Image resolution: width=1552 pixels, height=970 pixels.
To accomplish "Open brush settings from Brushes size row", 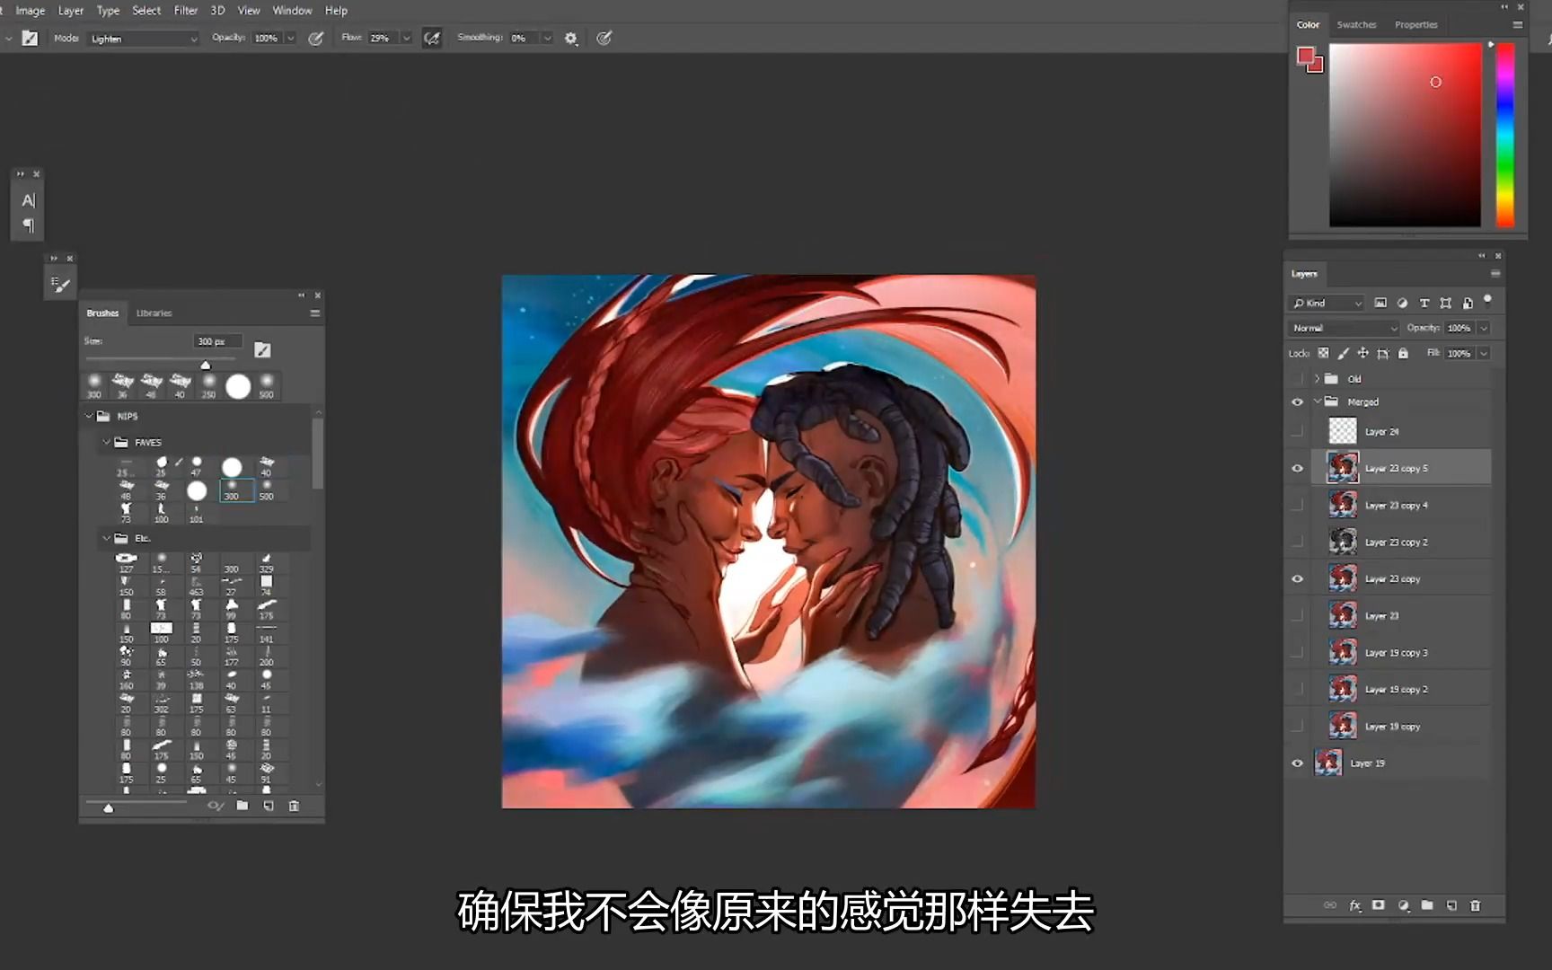I will tap(262, 349).
